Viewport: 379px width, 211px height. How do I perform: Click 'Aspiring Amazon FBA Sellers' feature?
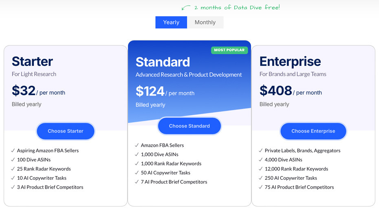(48, 150)
